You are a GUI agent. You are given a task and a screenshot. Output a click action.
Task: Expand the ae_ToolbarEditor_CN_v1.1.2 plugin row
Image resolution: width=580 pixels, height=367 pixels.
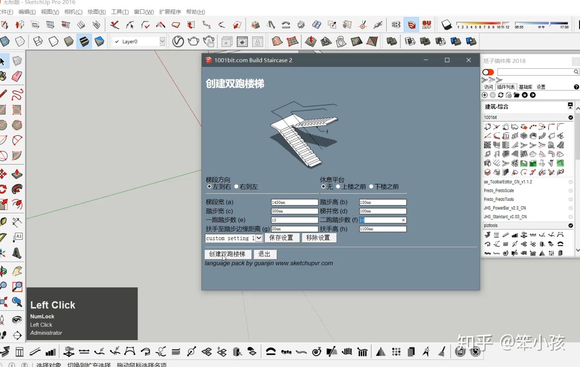(x=527, y=182)
